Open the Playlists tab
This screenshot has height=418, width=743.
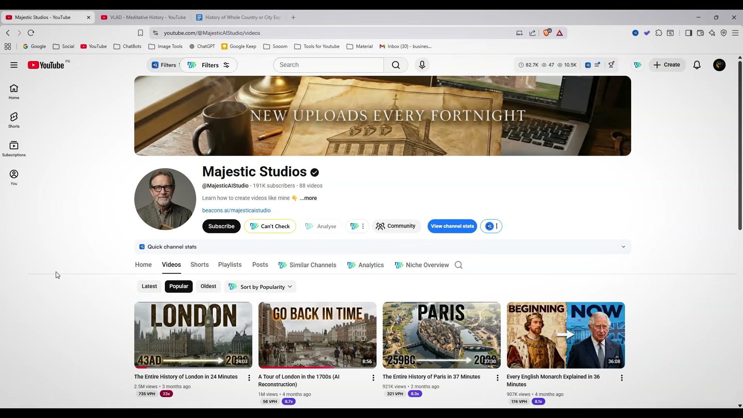coord(230,265)
